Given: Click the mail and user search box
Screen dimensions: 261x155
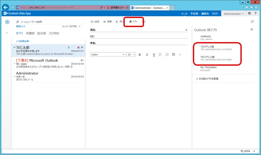Looking at the screenshot, I should tap(50, 22).
